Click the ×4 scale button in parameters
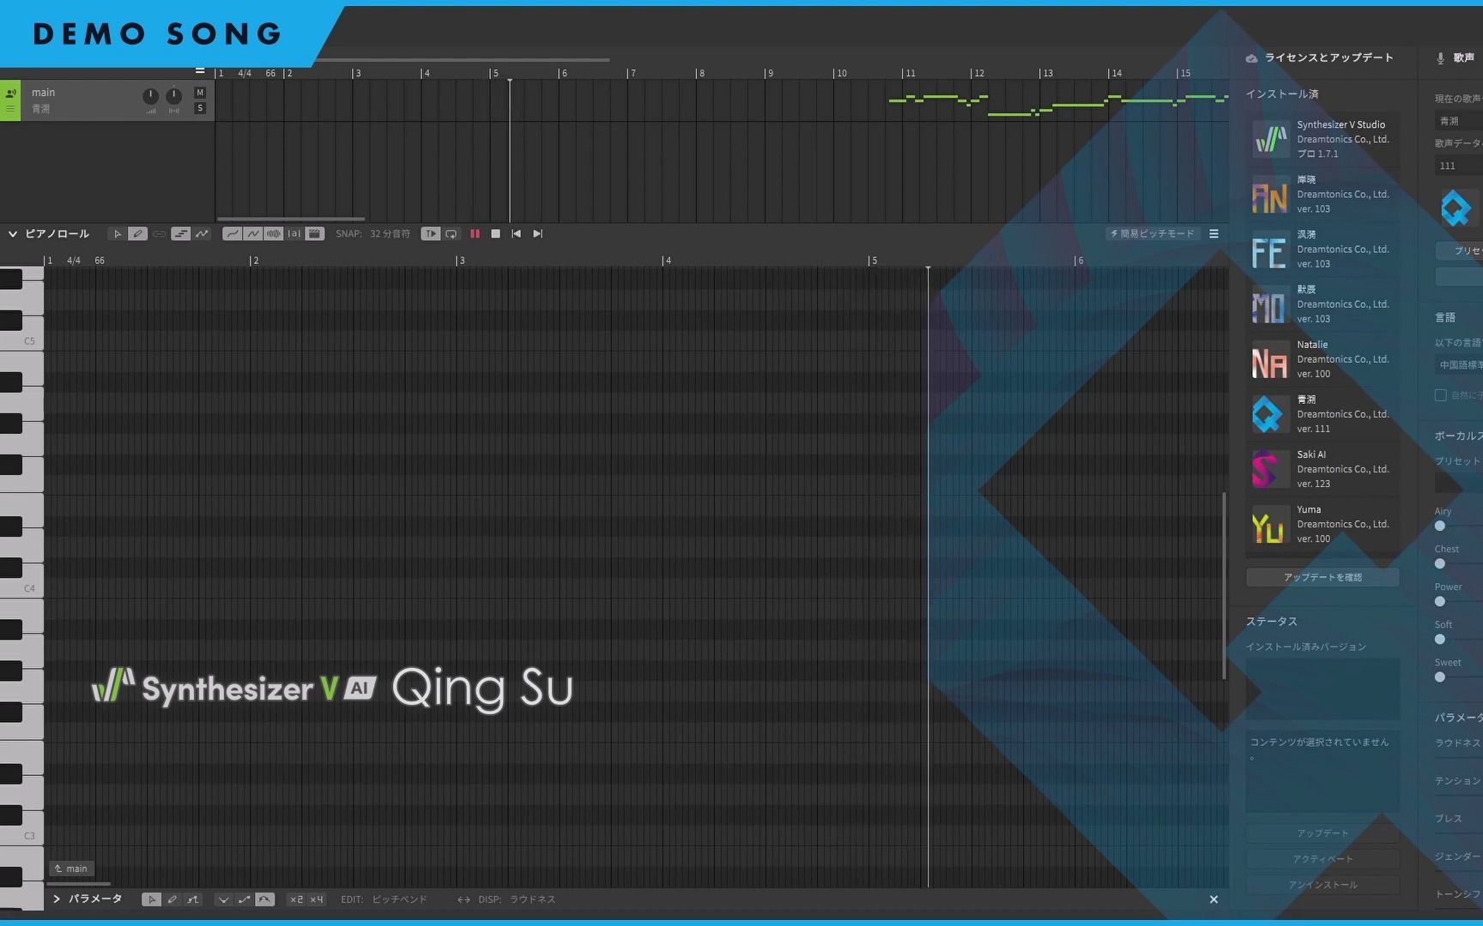The width and height of the screenshot is (1483, 926). tap(317, 899)
